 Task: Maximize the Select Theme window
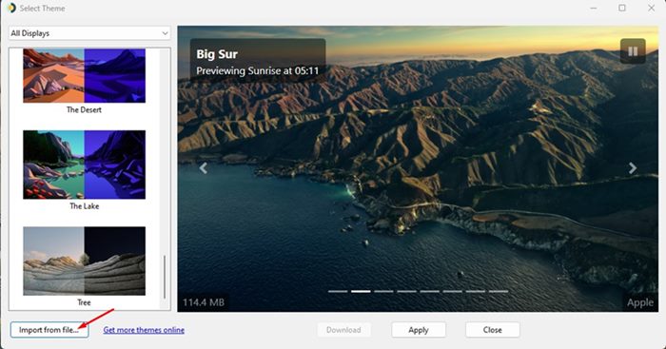(x=622, y=8)
